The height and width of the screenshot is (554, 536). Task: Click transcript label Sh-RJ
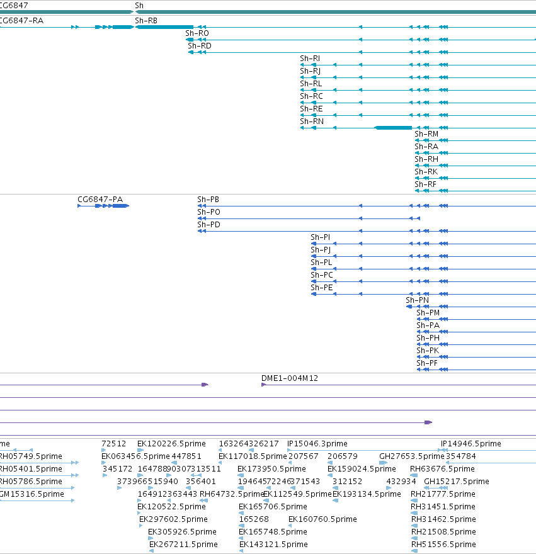click(311, 71)
